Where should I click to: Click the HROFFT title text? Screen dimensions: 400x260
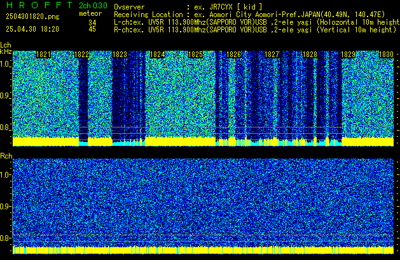[x=39, y=5]
